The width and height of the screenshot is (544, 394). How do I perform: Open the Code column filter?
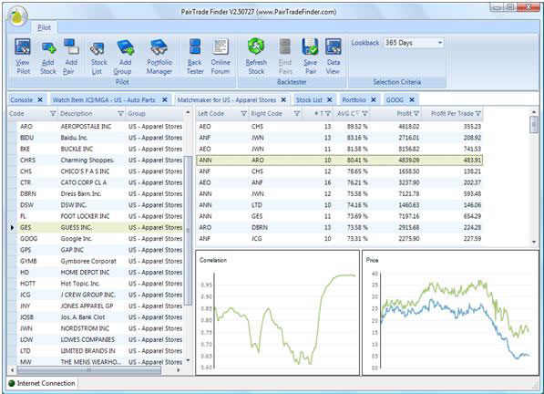click(x=53, y=113)
